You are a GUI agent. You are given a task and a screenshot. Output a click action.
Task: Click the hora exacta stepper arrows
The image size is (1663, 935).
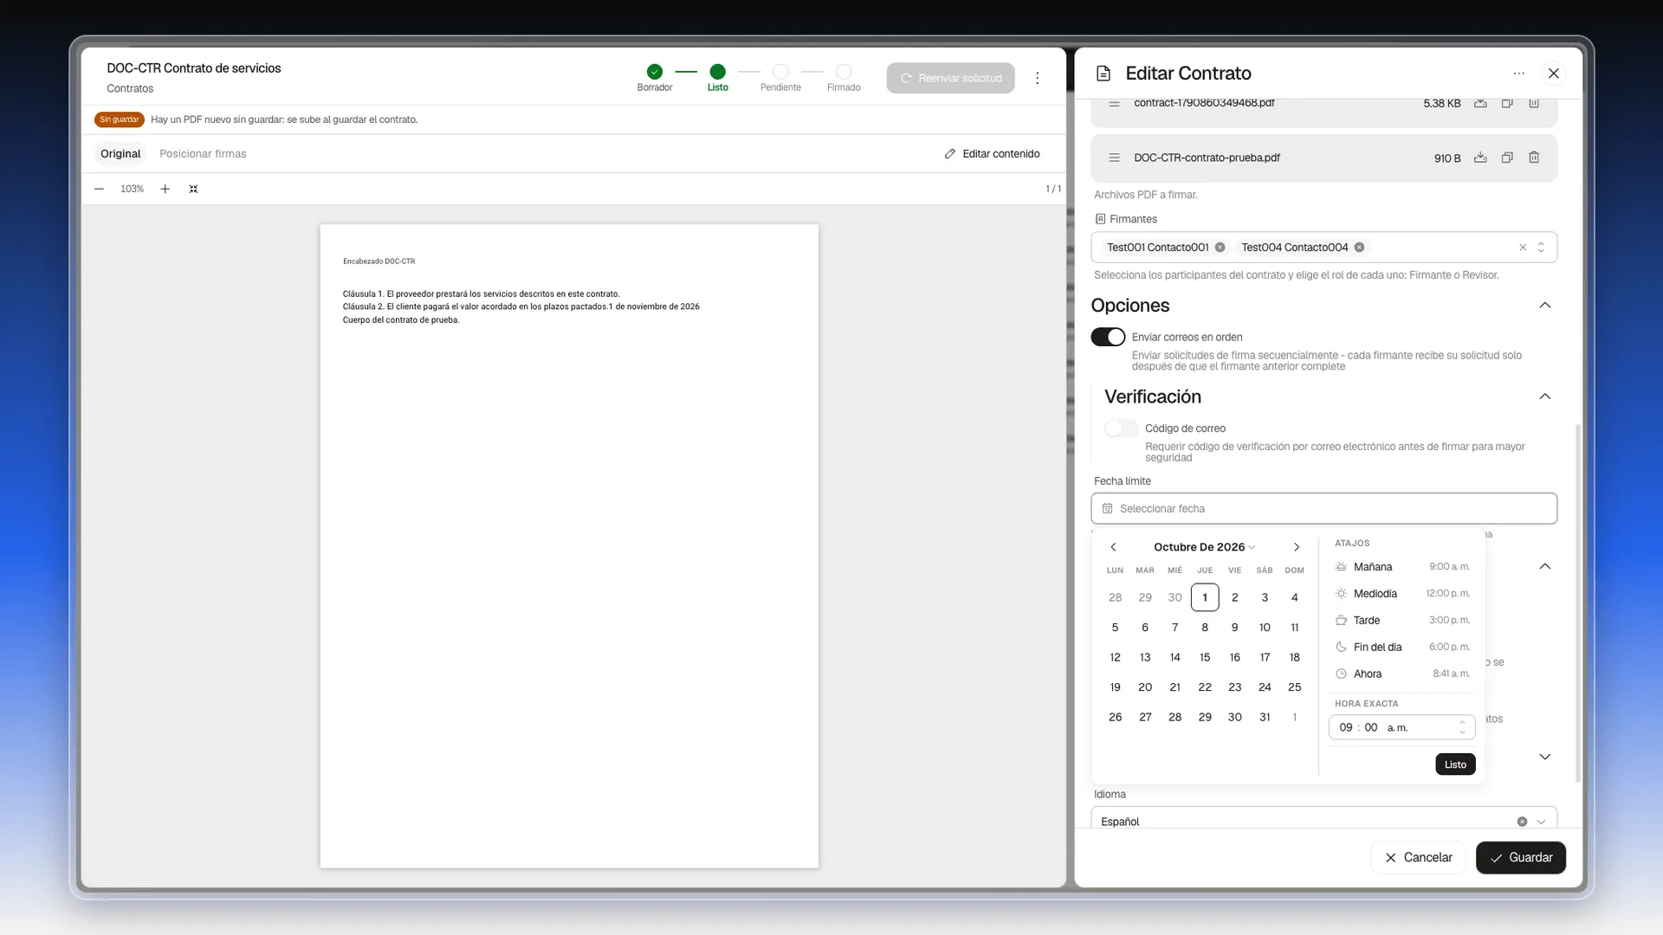tap(1462, 727)
